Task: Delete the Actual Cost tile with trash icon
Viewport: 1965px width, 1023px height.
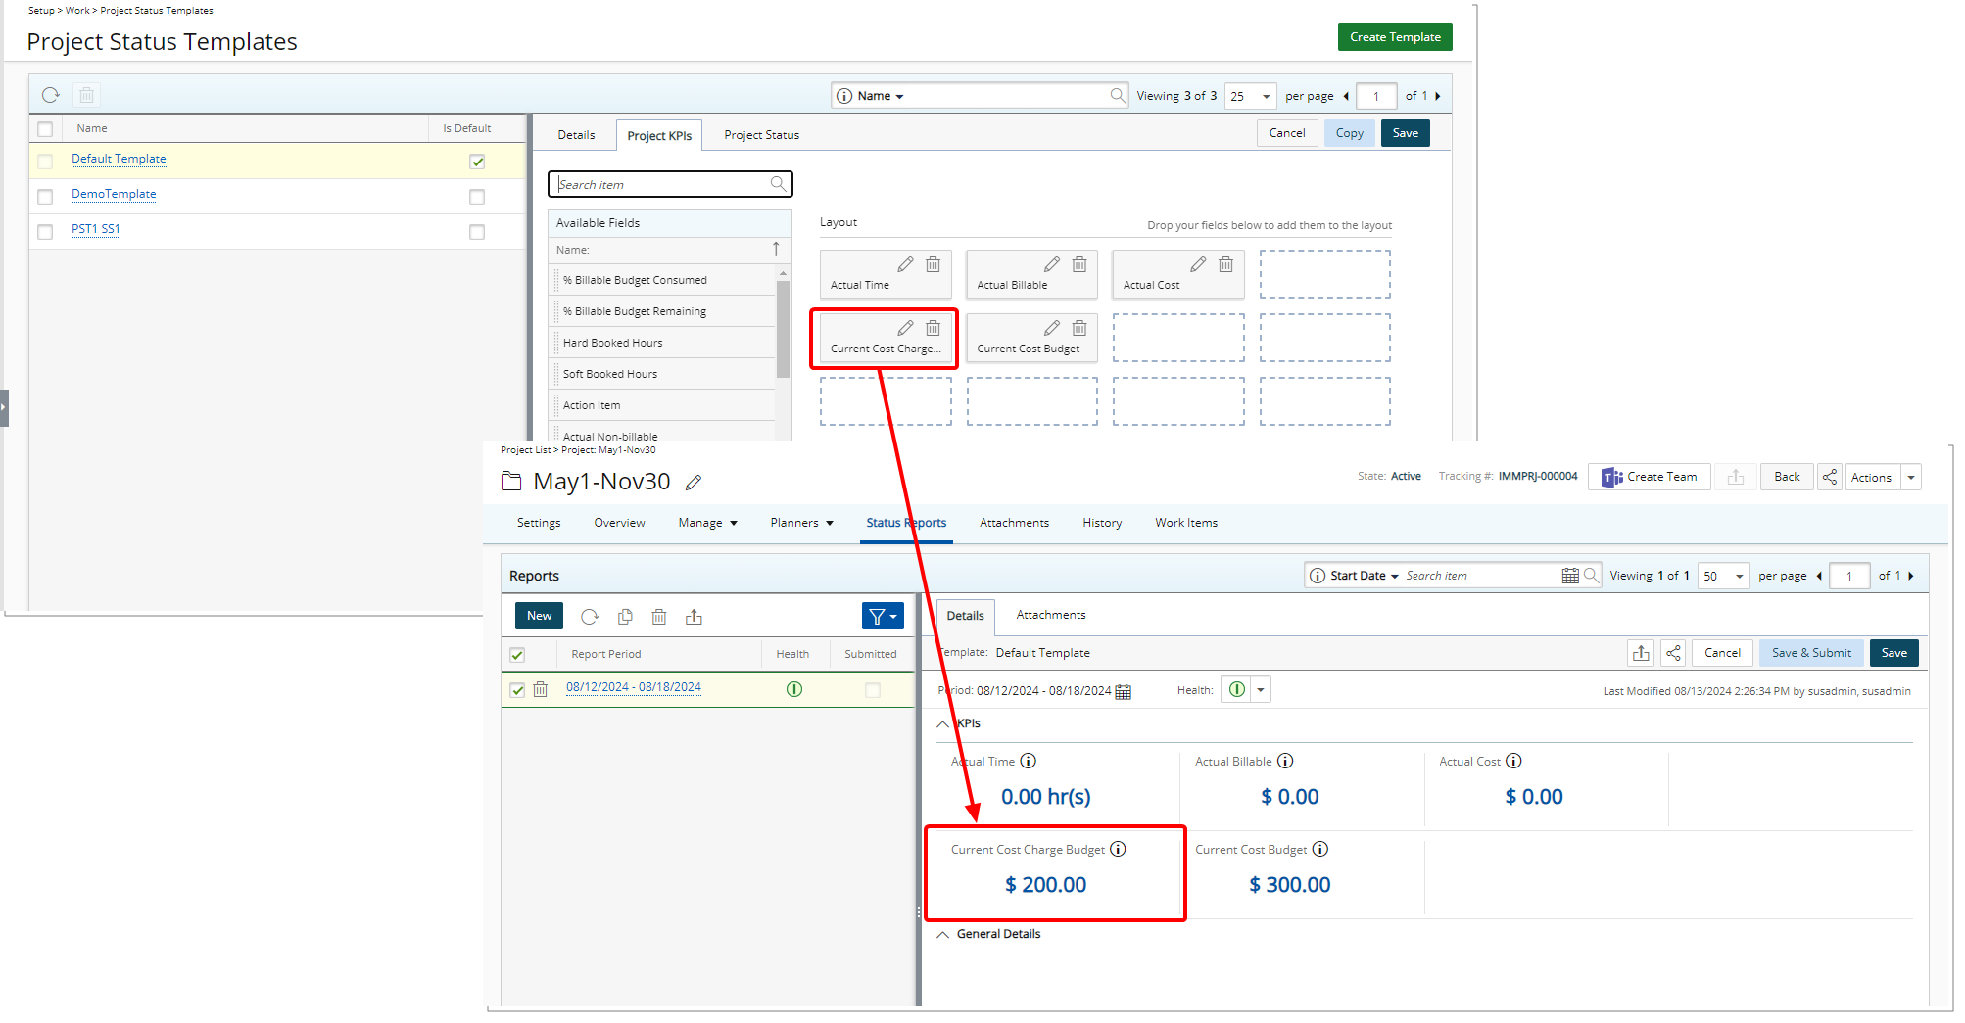Action: click(x=1225, y=264)
